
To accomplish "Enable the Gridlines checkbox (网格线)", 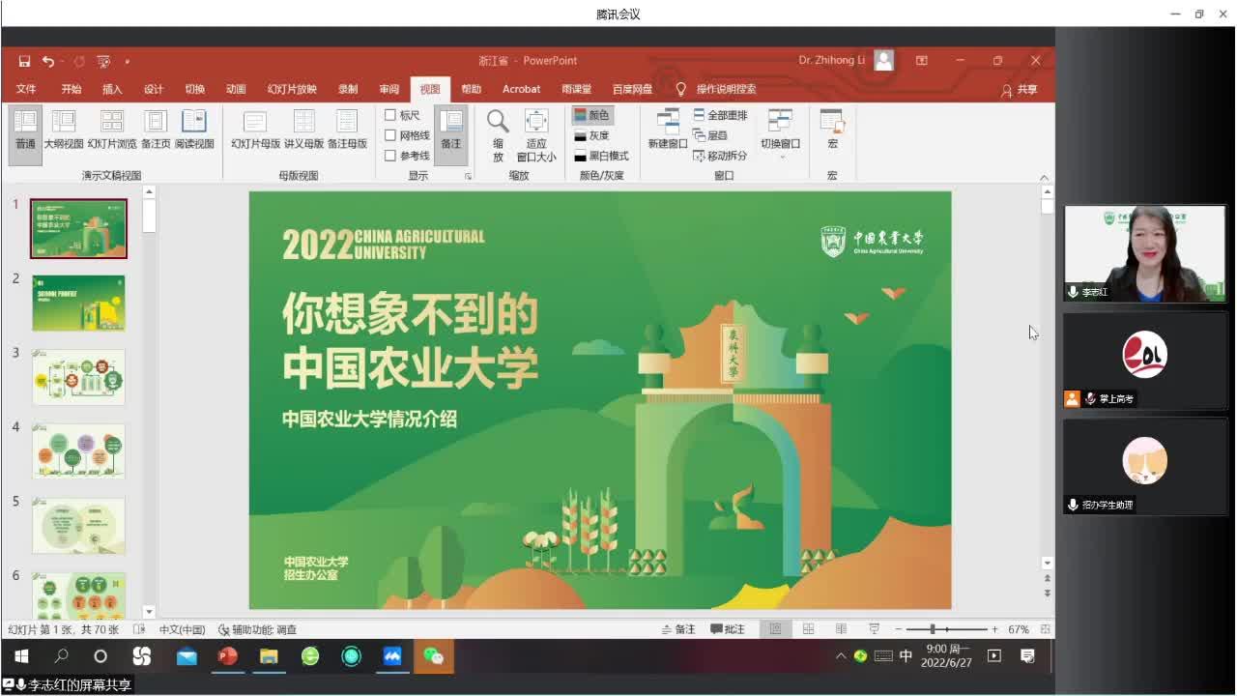I will (x=407, y=135).
